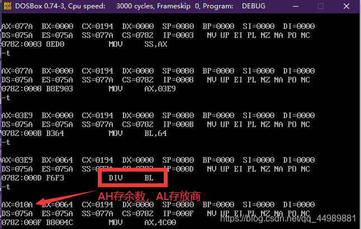The width and height of the screenshot is (361, 229).
Task: Click the 'IP=0008' register value
Action: 178,80
